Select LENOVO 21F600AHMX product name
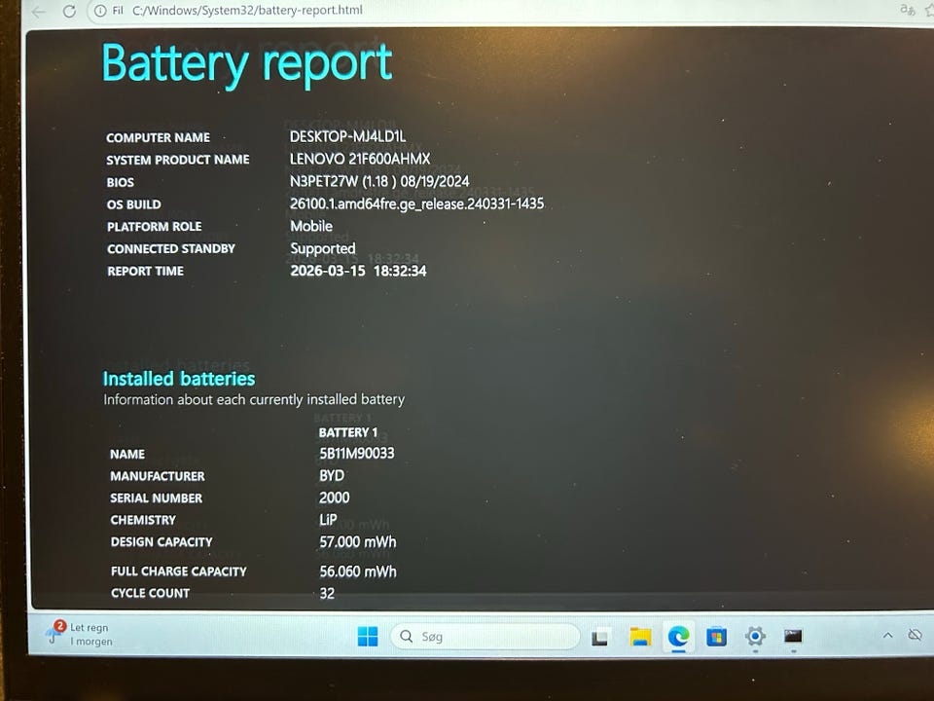This screenshot has width=934, height=701. (360, 159)
